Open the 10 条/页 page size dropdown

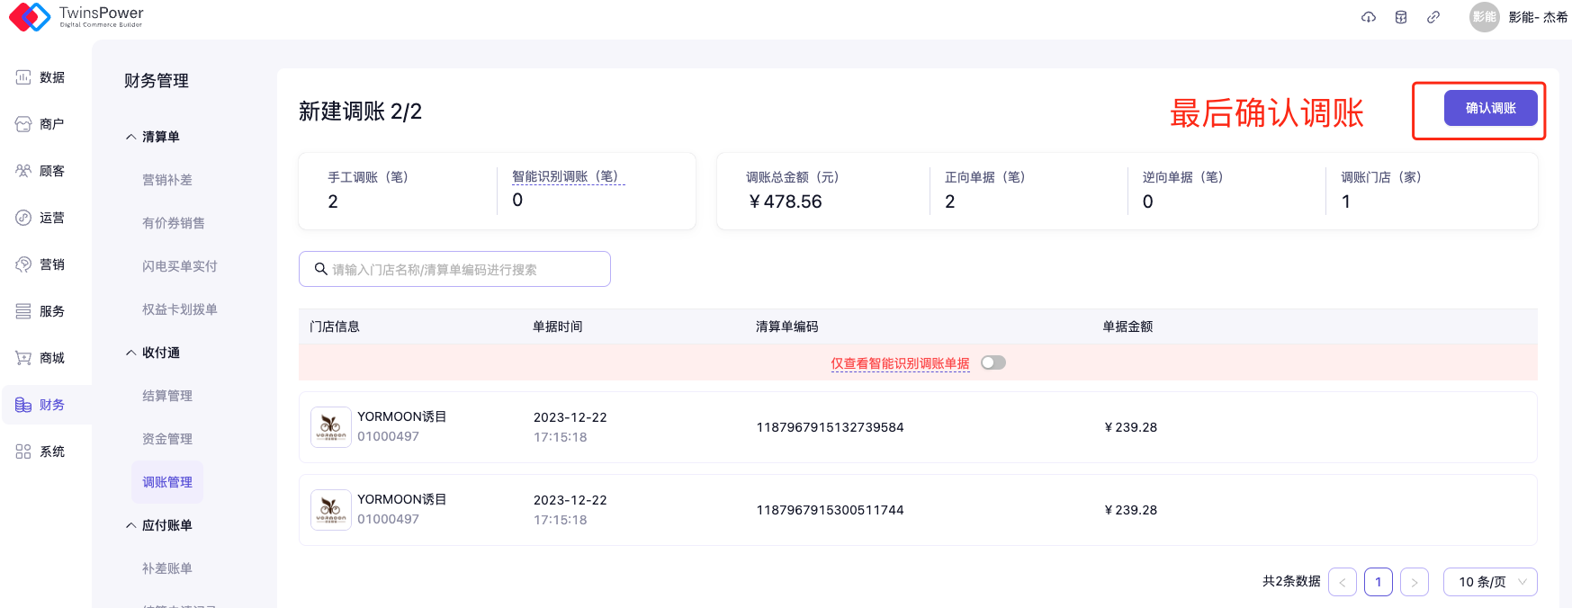tap(1490, 582)
